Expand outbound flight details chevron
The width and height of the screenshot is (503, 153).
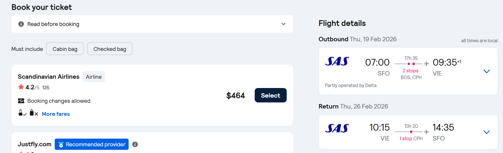coord(486,71)
